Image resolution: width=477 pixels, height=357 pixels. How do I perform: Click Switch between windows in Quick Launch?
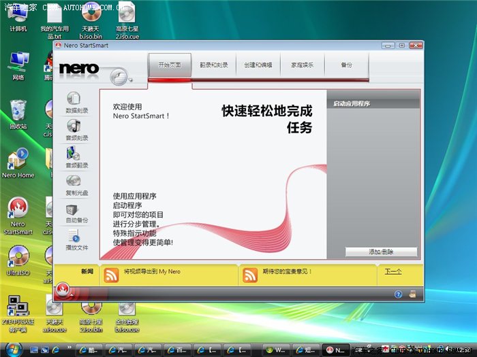click(45, 350)
